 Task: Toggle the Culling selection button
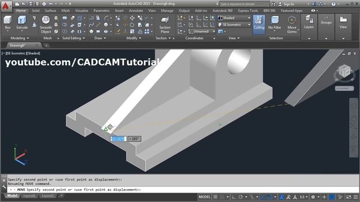point(259,25)
